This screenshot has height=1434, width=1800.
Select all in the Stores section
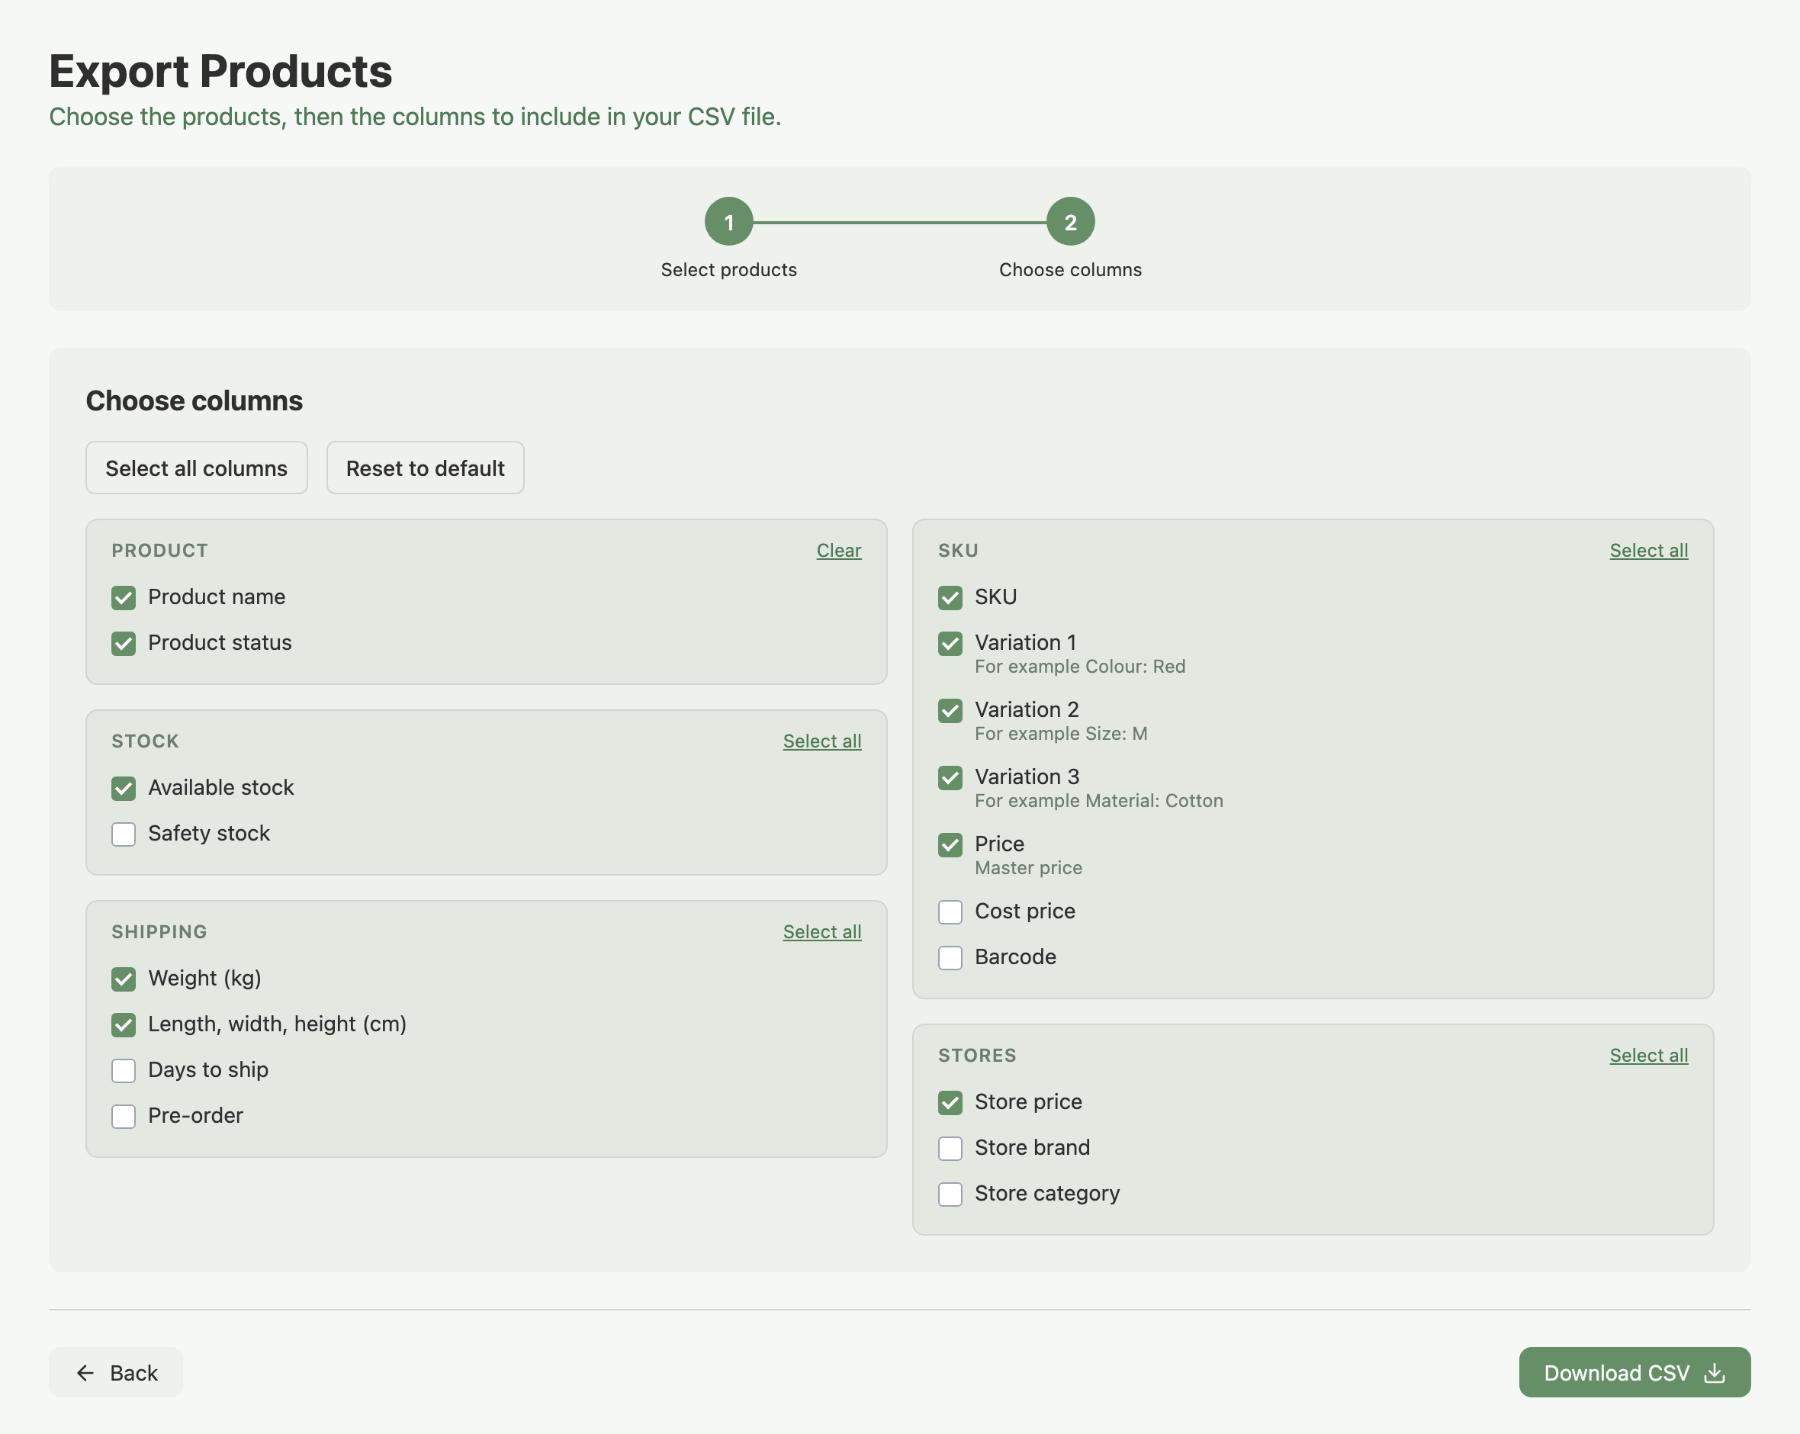click(x=1648, y=1055)
